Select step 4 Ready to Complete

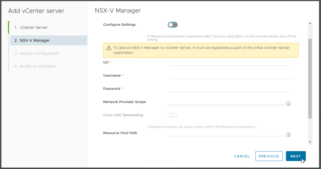pyautogui.click(x=38, y=66)
